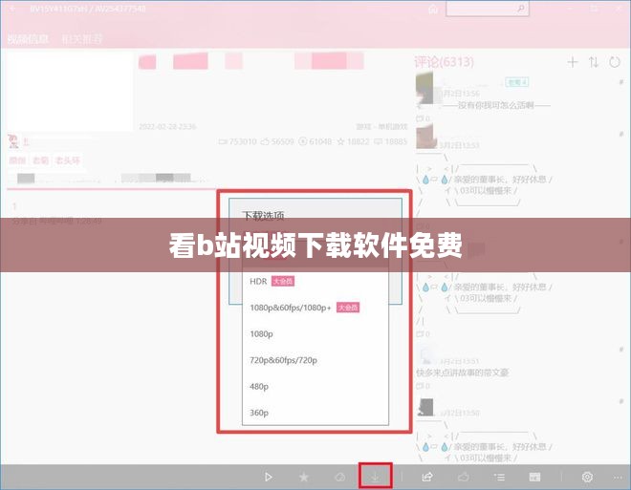This screenshot has height=490, width=631.
Task: Select 480p quality option
Action: (x=315, y=386)
